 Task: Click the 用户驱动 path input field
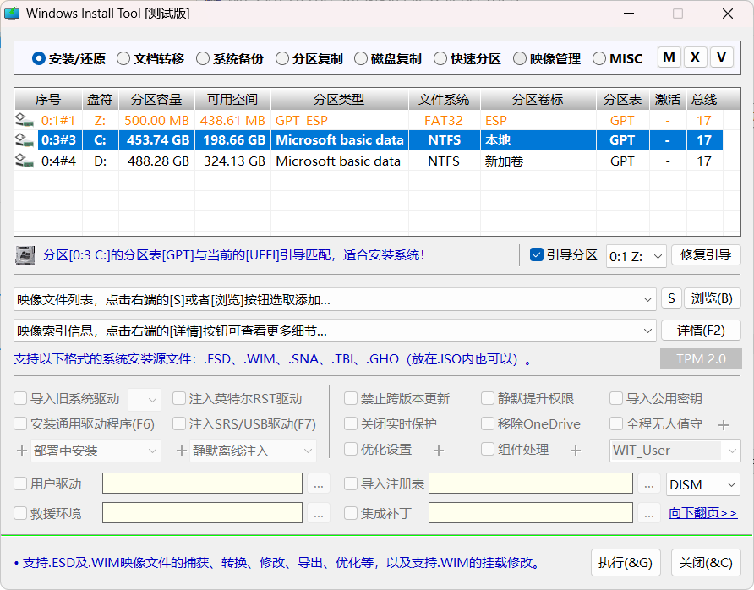click(202, 483)
